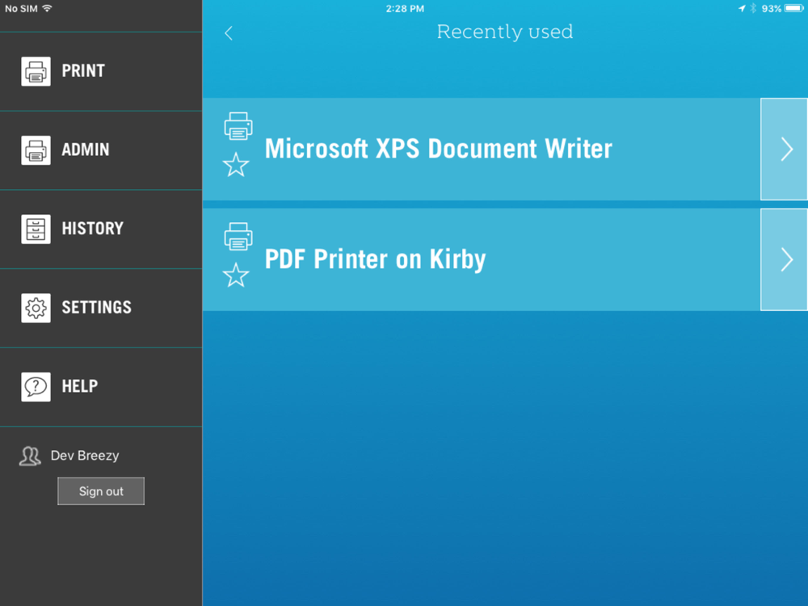Tap the PRINT printer icon in sidebar

pos(36,71)
